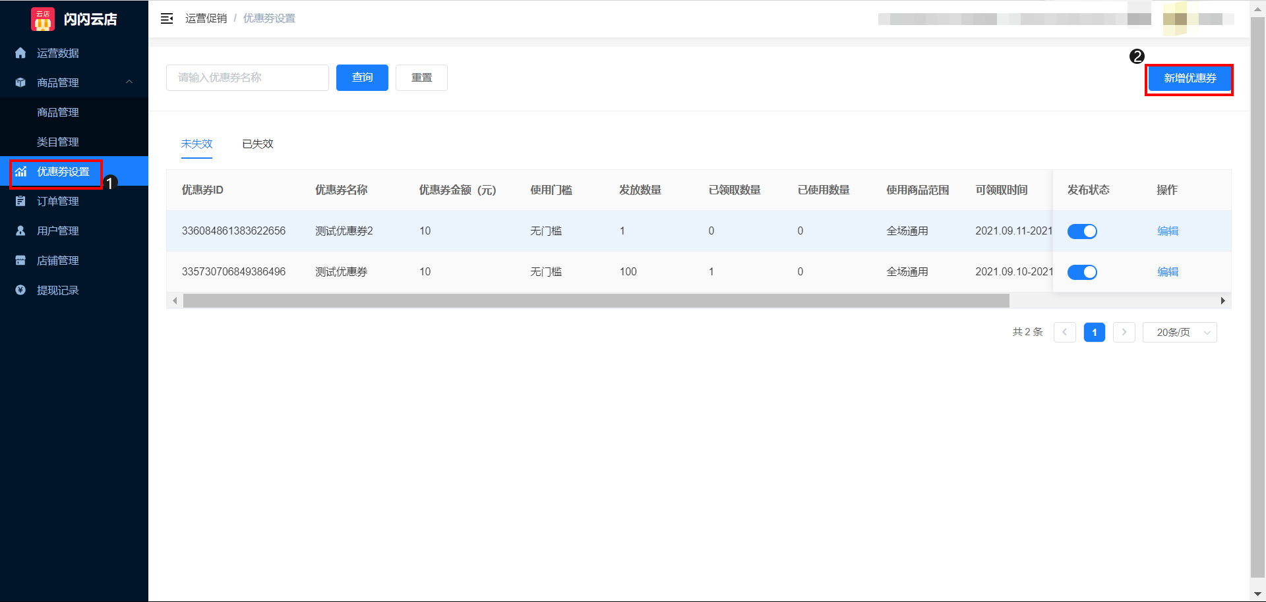
Task: Open 订单管理 via its sidebar icon
Action: (20, 201)
